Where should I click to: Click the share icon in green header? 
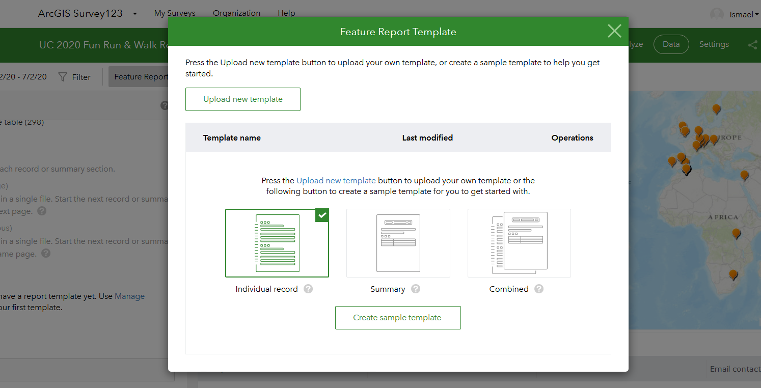coord(753,45)
